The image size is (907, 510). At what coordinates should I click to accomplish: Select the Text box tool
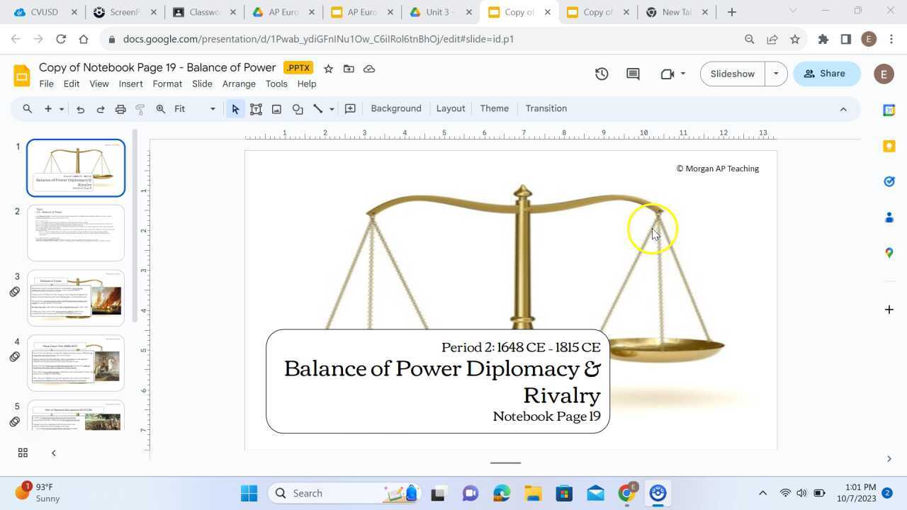(x=256, y=108)
